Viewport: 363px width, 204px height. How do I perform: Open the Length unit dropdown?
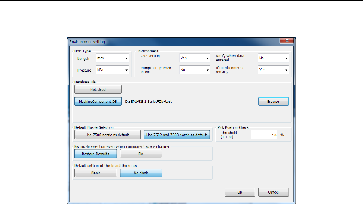pos(112,58)
